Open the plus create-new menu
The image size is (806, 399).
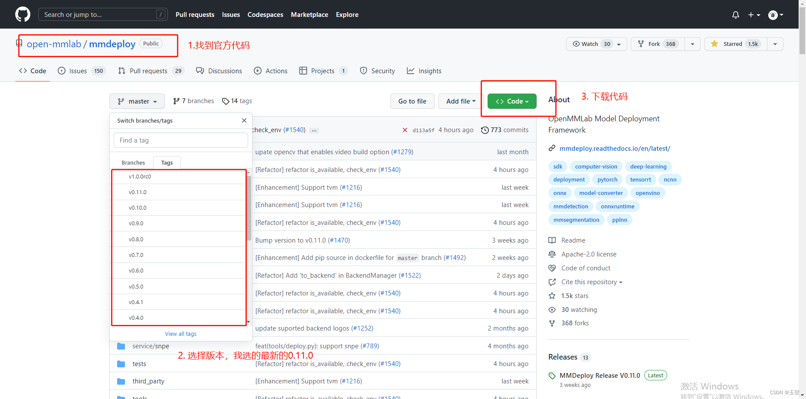tap(754, 15)
